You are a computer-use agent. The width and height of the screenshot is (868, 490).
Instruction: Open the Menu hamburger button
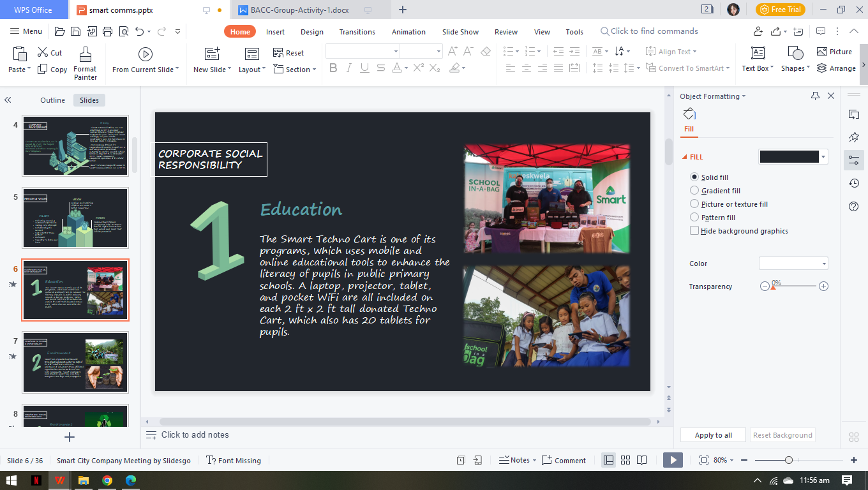point(26,31)
